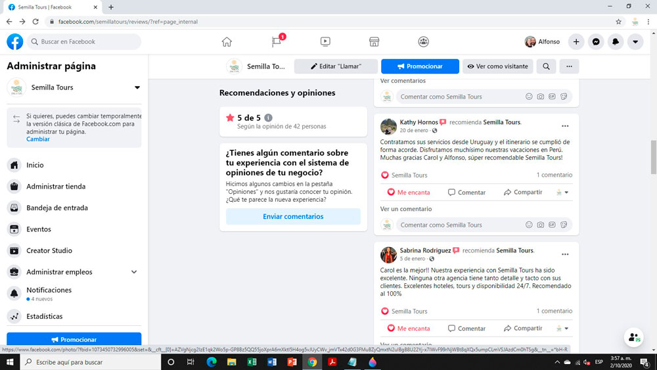Click Editar "Llamar" button
Screen dimensions: 657x370
pos(336,66)
